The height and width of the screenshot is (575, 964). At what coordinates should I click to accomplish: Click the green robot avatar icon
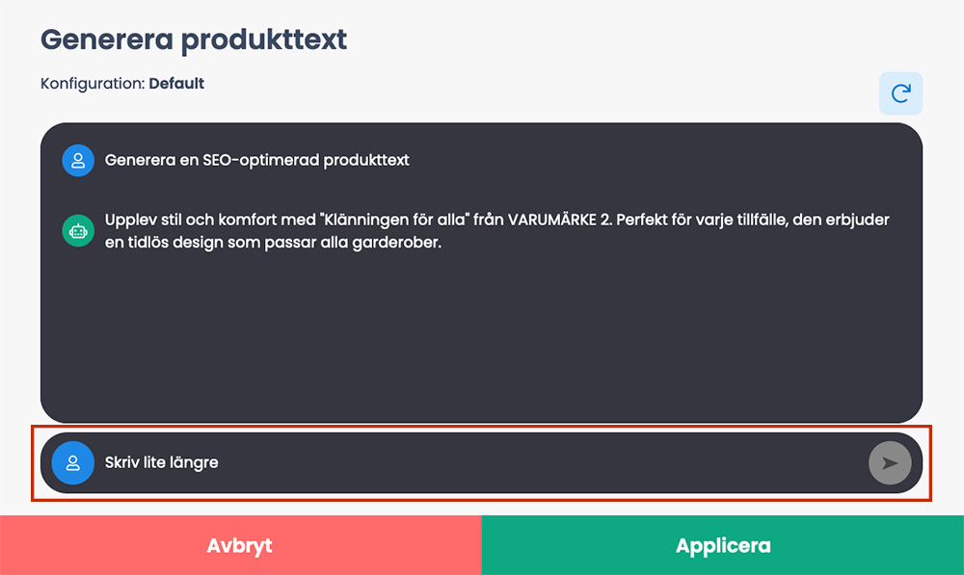click(x=78, y=231)
